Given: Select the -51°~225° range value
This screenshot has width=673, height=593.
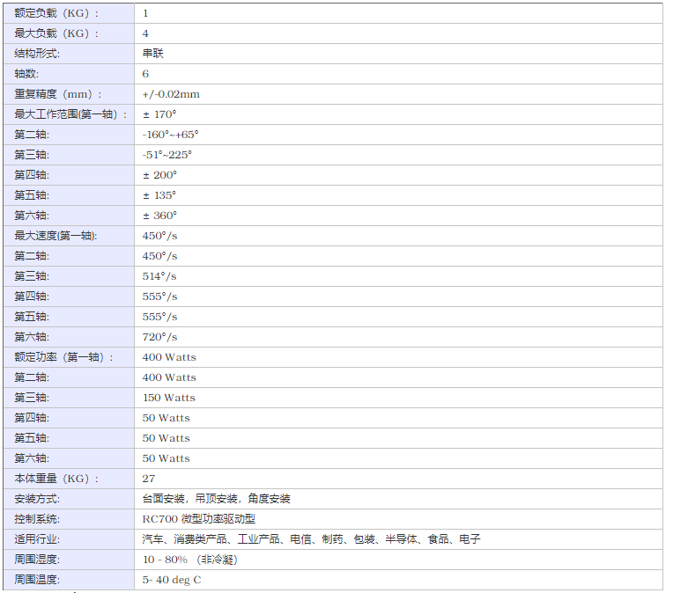Looking at the screenshot, I should [166, 155].
